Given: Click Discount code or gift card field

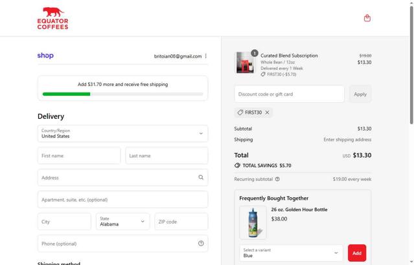Looking at the screenshot, I should [x=289, y=94].
